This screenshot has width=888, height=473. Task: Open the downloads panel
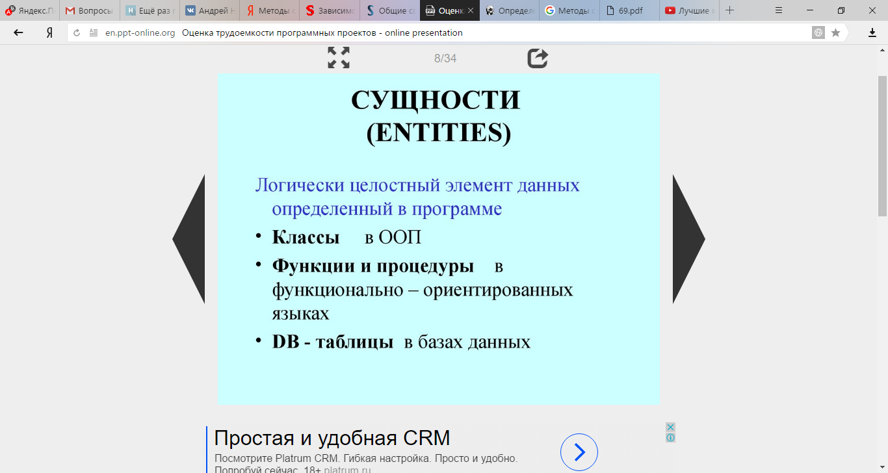872,32
